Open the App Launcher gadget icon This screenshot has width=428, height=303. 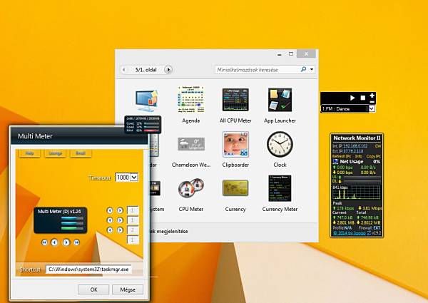[280, 100]
